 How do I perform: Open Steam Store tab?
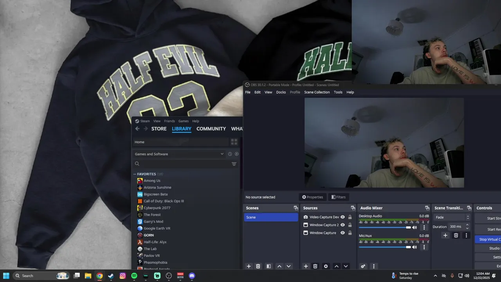click(x=159, y=128)
